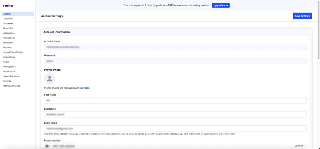Open the Security settings section
Viewport: 320px width, 149px height.
point(7,81)
